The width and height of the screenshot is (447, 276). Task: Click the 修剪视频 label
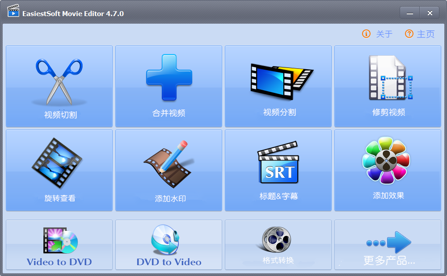388,112
